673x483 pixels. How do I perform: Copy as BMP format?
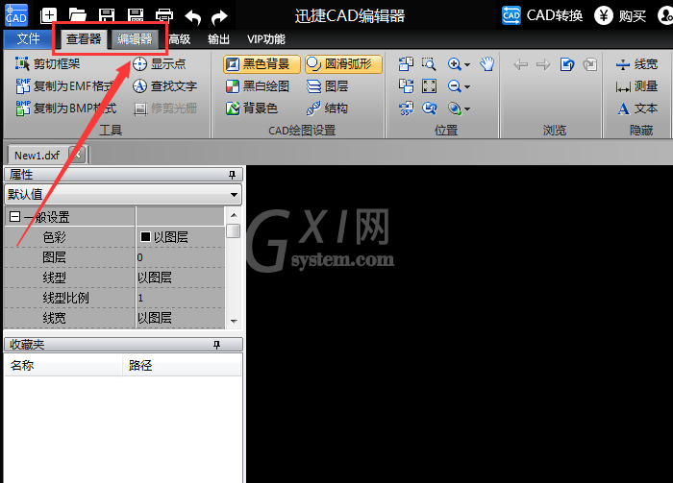click(65, 109)
